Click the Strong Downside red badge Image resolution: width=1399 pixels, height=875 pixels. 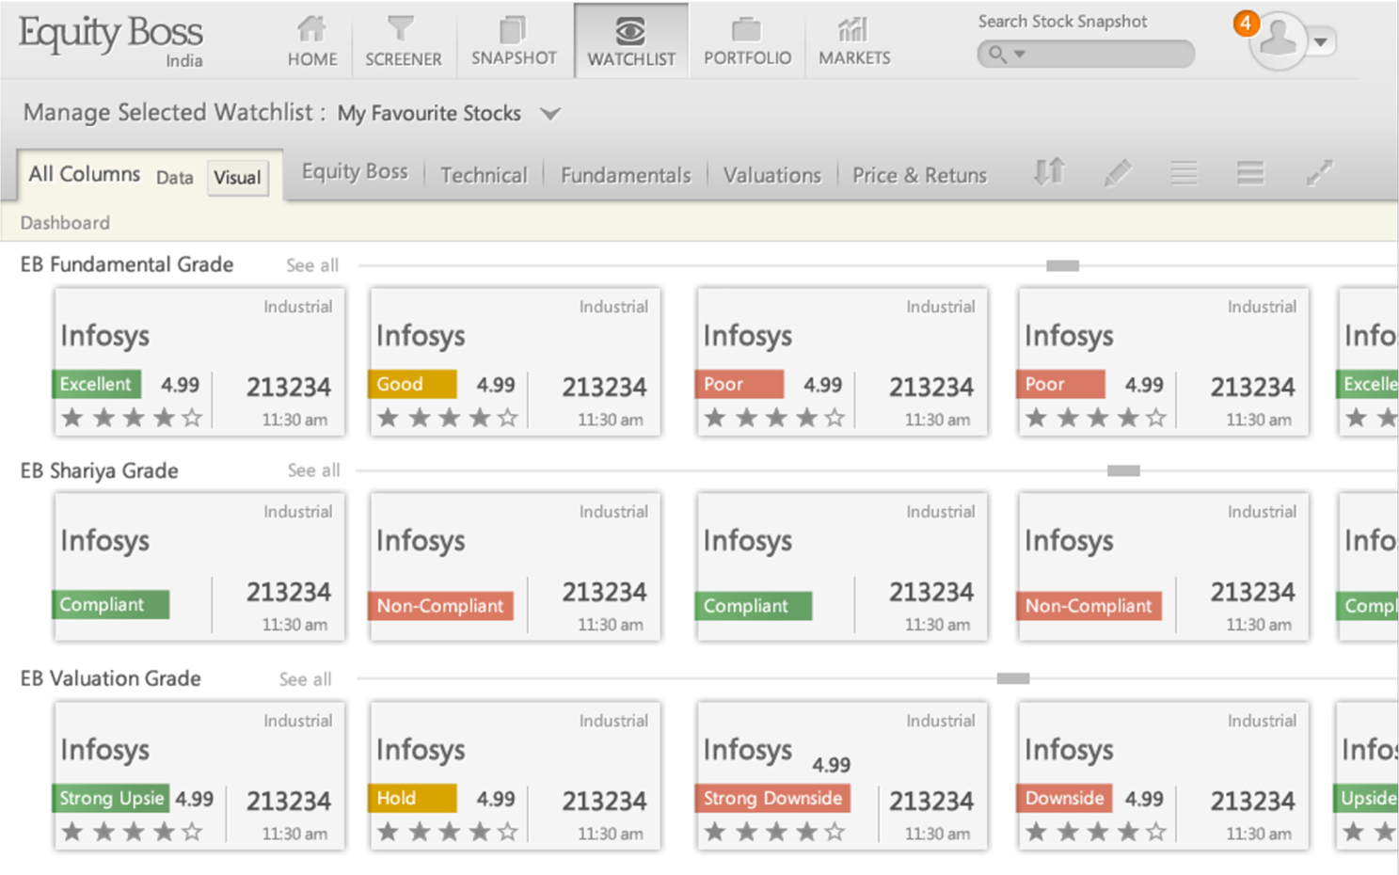[772, 798]
